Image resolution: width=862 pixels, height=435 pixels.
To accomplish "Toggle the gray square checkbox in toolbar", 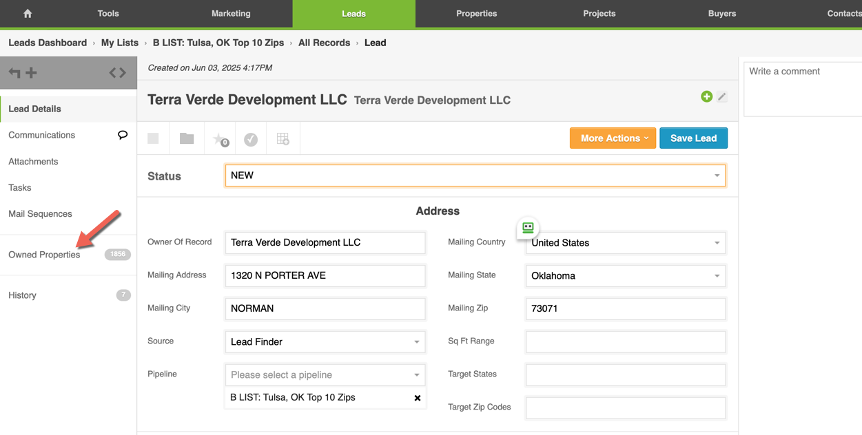I will pyautogui.click(x=154, y=139).
